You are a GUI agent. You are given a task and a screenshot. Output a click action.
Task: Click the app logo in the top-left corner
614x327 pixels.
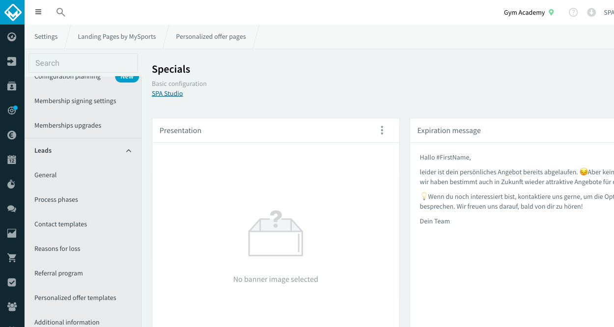point(12,12)
